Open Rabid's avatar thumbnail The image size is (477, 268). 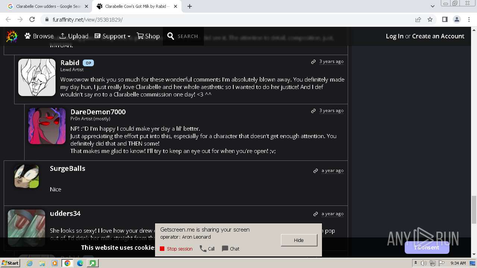click(x=37, y=77)
